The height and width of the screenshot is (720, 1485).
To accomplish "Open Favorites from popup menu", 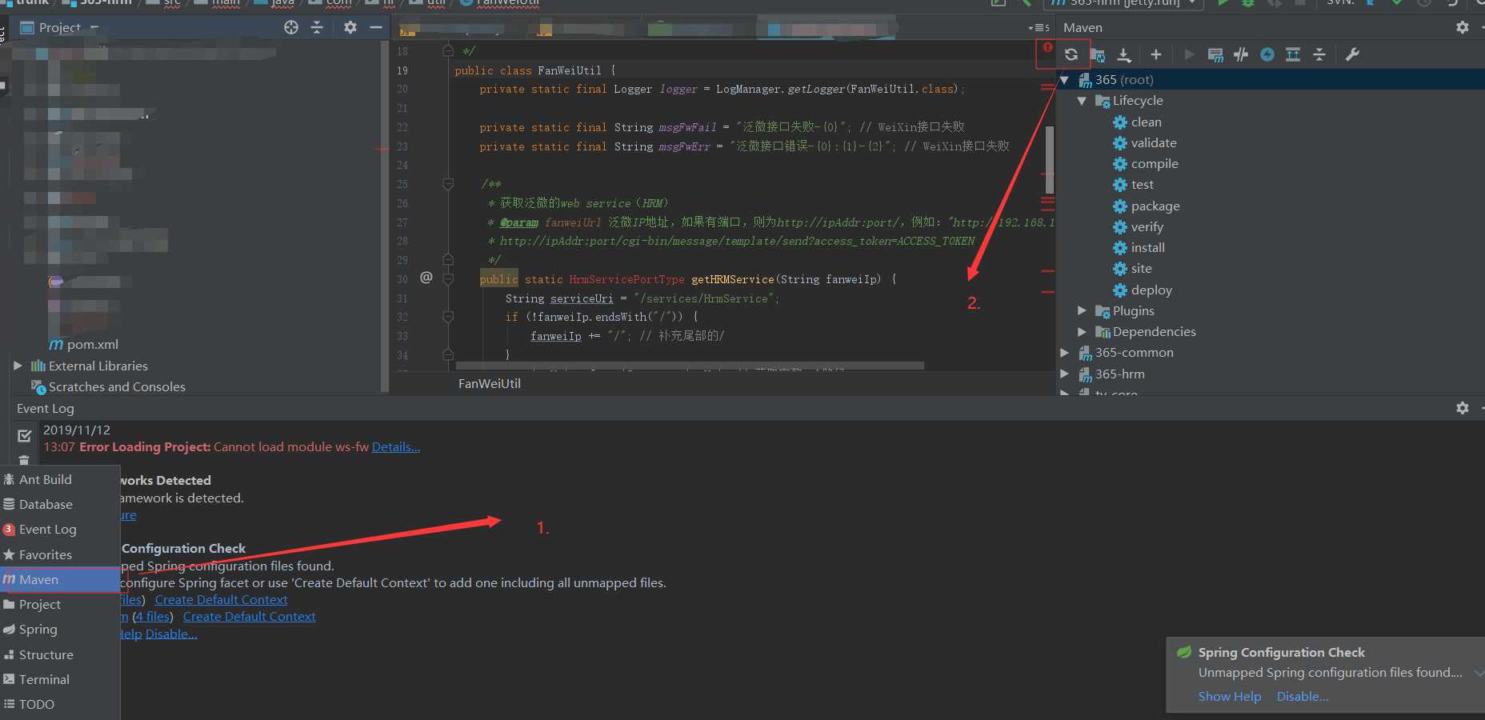I will tap(60, 554).
